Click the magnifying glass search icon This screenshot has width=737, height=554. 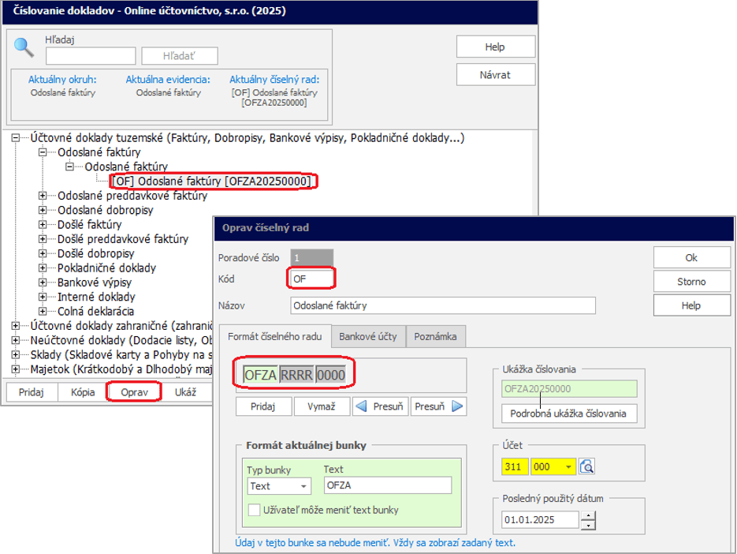point(24,47)
